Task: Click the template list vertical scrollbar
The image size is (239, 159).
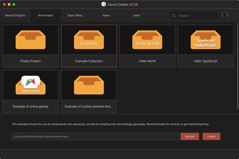Action: (x=238, y=66)
